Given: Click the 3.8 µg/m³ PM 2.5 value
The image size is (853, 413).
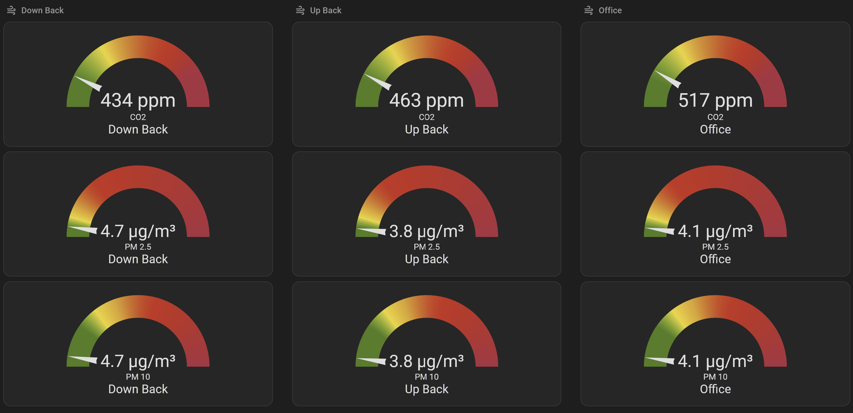Looking at the screenshot, I should point(426,231).
